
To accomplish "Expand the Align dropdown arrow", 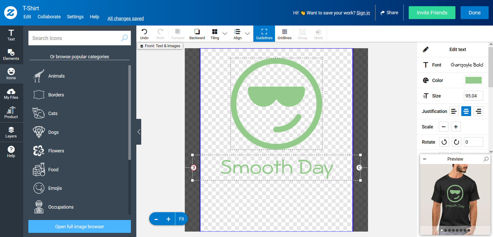I will (247, 34).
